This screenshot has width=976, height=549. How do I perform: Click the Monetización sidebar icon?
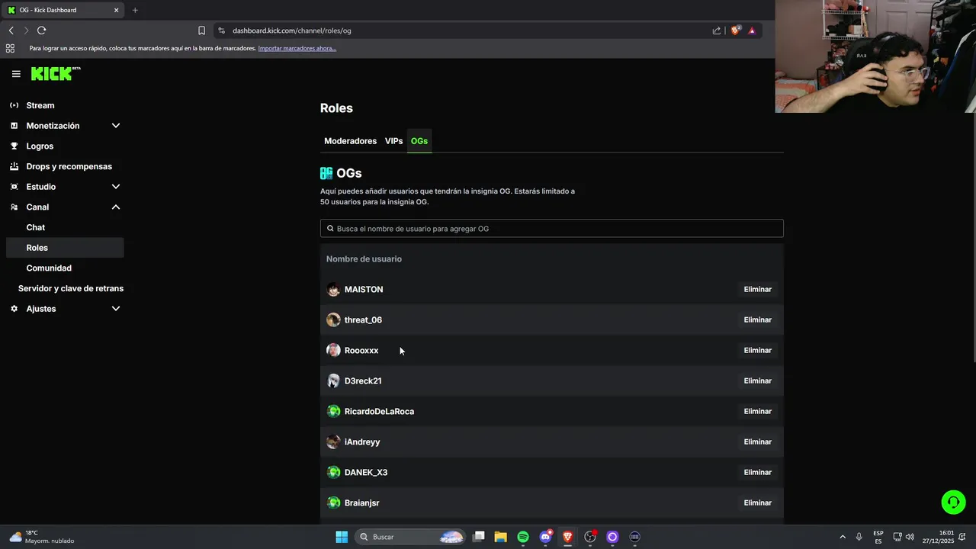[14, 126]
